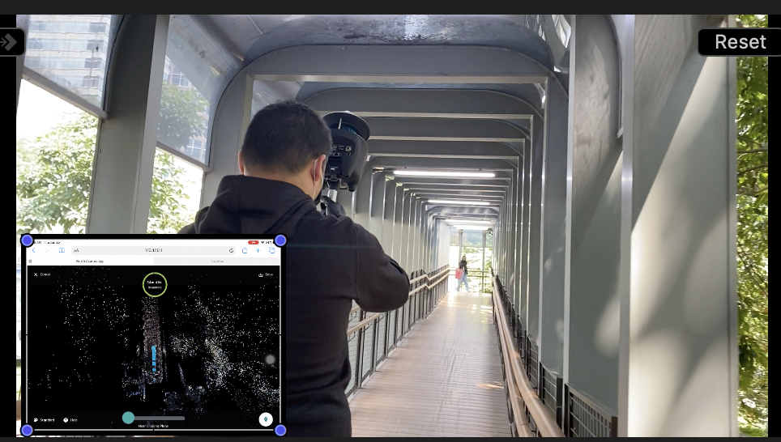Screen dimensions: 781x442
Task: Click the page reload icon
Action: (231, 250)
